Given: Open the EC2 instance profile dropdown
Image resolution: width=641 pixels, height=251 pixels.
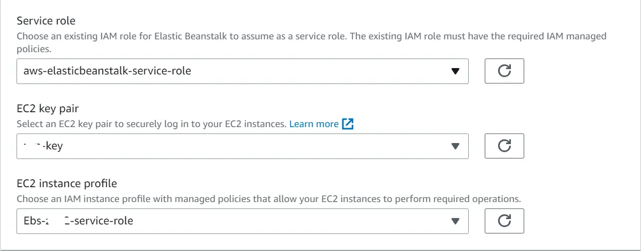Looking at the screenshot, I should click(x=242, y=221).
